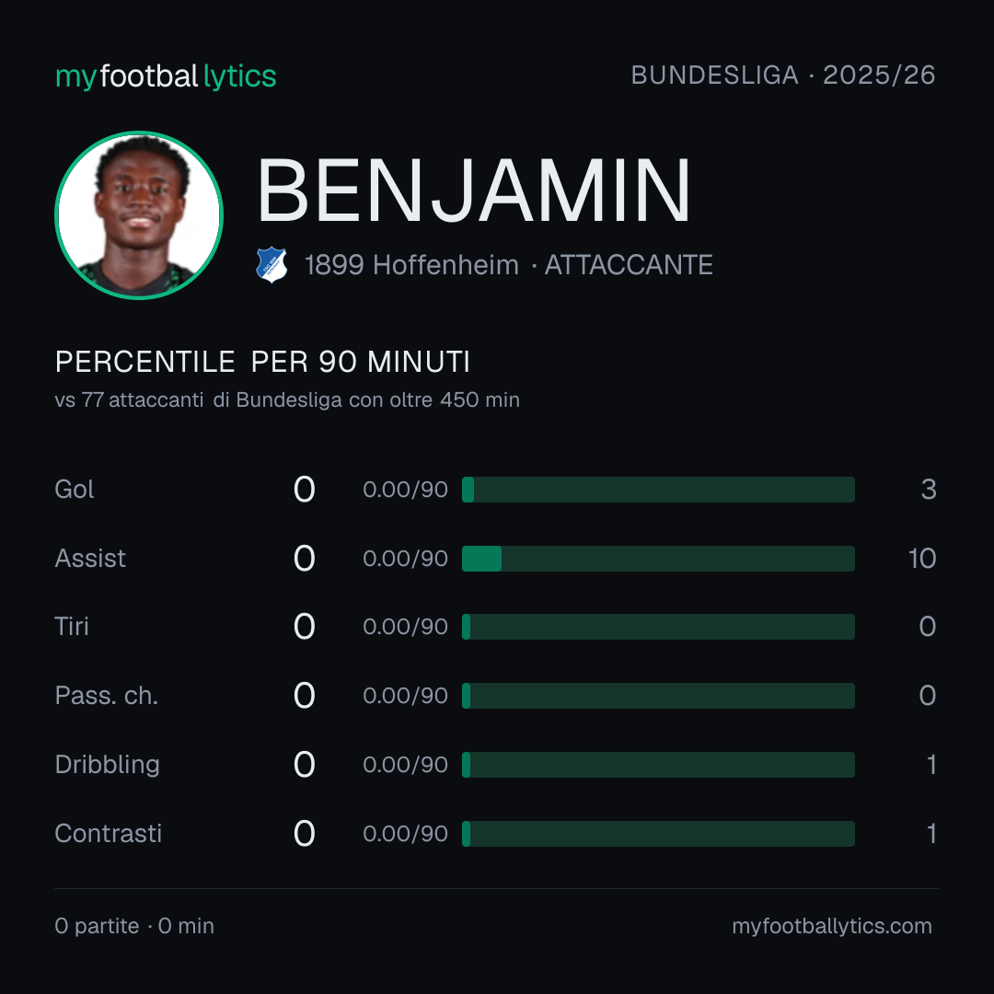Click the ATTACCANTE position label
The width and height of the screenshot is (994, 994).
629,265
